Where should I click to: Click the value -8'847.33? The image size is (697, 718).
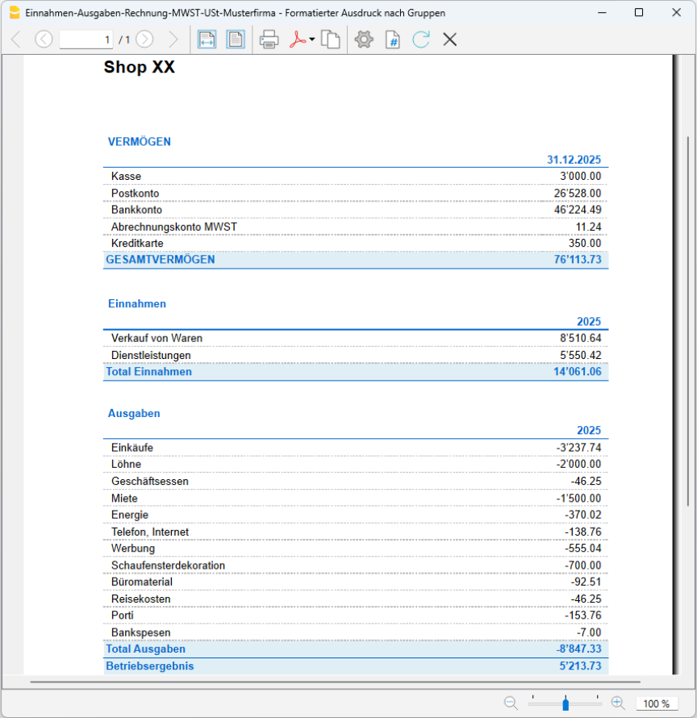click(x=579, y=649)
